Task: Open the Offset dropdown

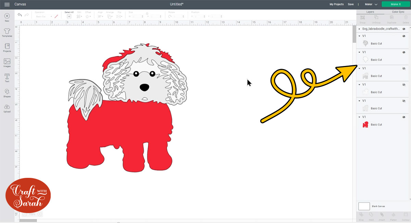Action: point(88,16)
